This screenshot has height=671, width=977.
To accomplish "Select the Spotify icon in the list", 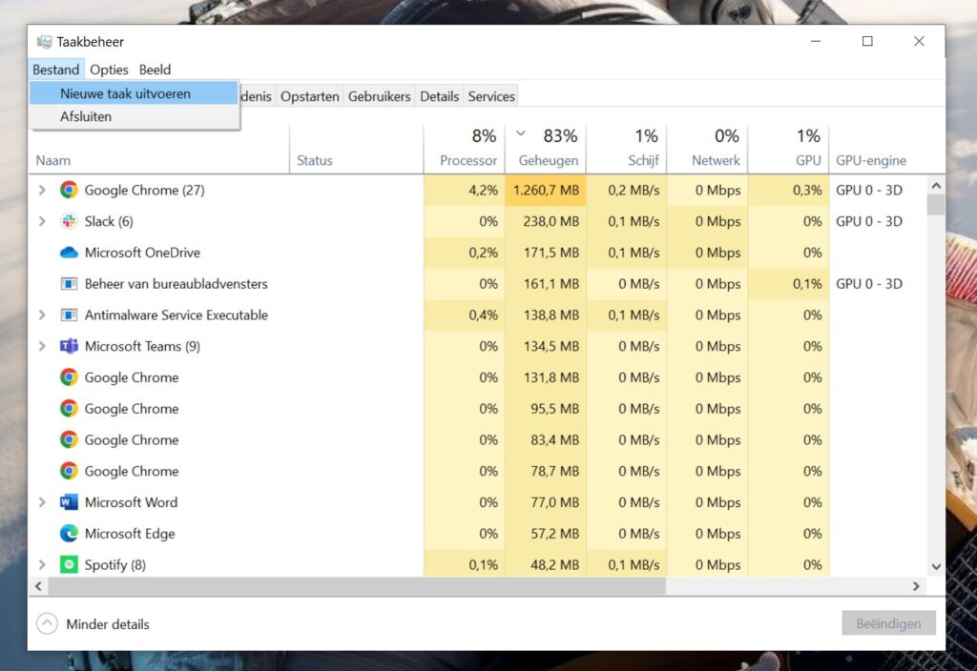I will 69,564.
